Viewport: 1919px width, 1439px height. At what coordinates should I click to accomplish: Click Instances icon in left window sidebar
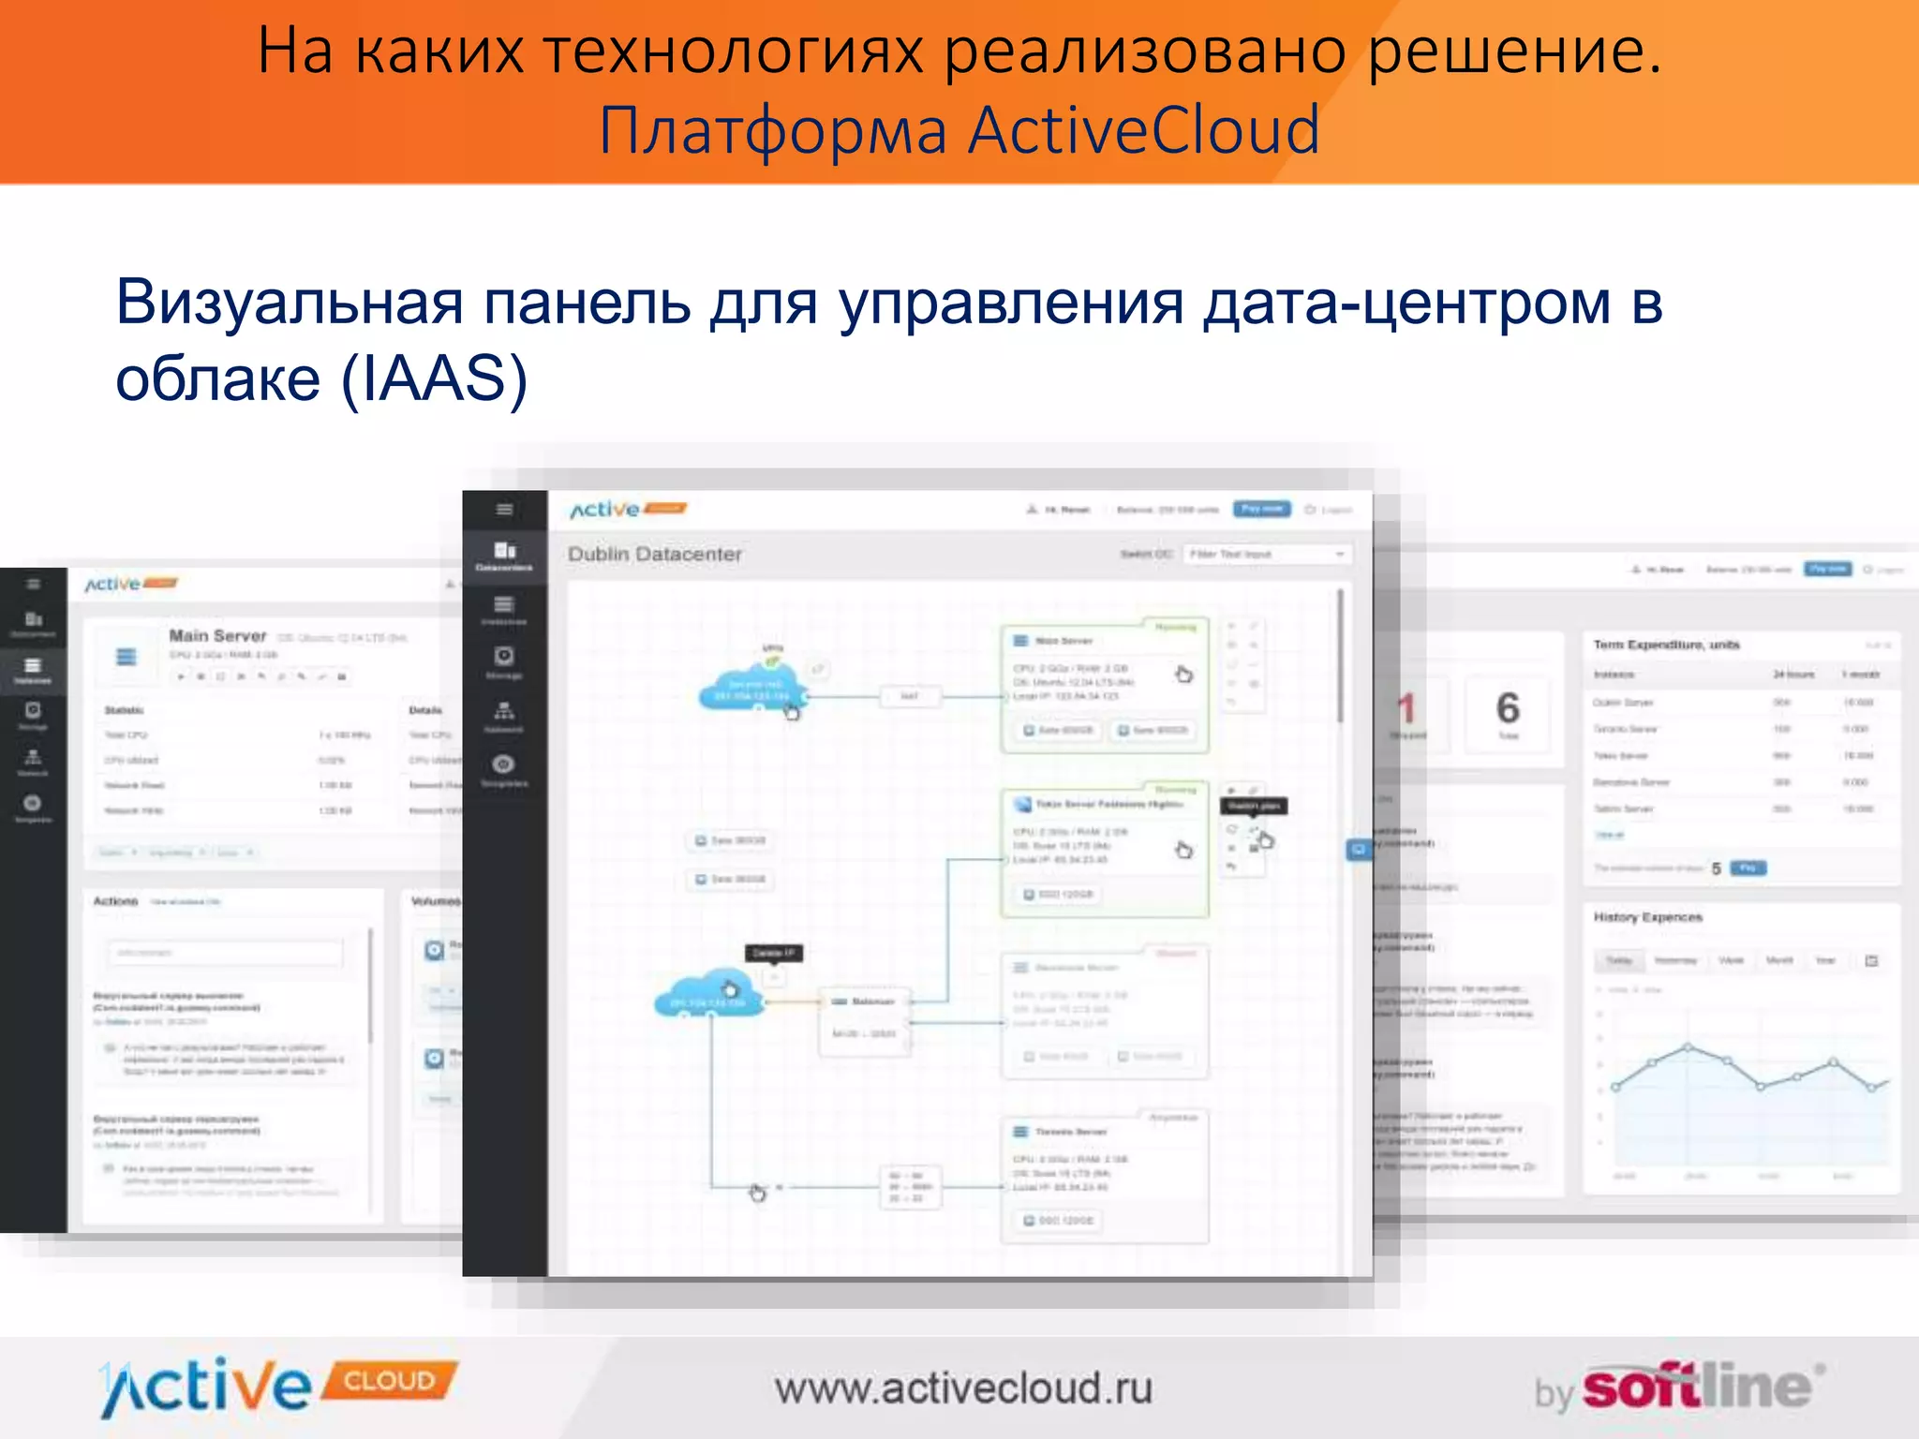coord(33,671)
